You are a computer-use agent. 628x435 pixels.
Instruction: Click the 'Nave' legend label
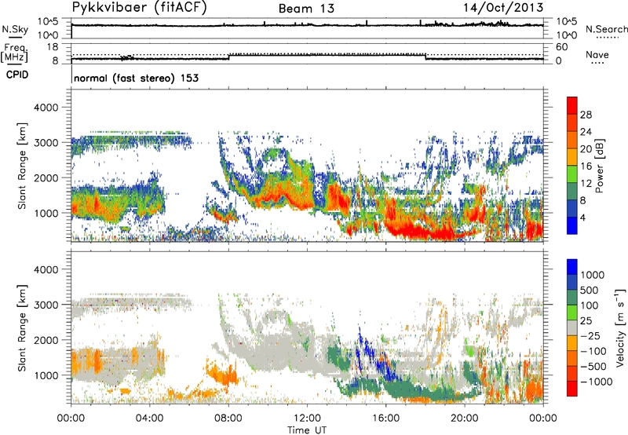tap(597, 54)
